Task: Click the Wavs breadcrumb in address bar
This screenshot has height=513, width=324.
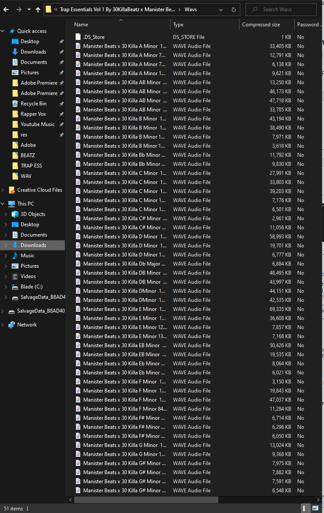Action: coord(190,9)
